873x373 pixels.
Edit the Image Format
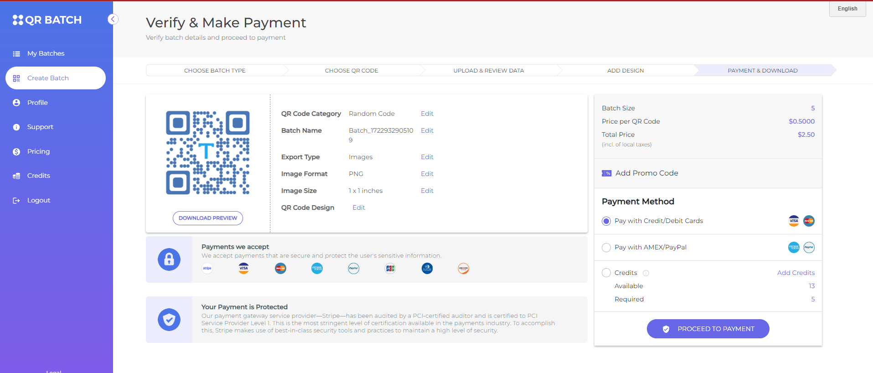427,174
